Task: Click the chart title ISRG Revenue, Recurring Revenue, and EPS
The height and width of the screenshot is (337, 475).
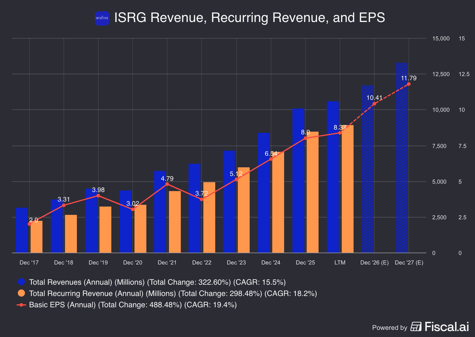Action: click(x=249, y=18)
